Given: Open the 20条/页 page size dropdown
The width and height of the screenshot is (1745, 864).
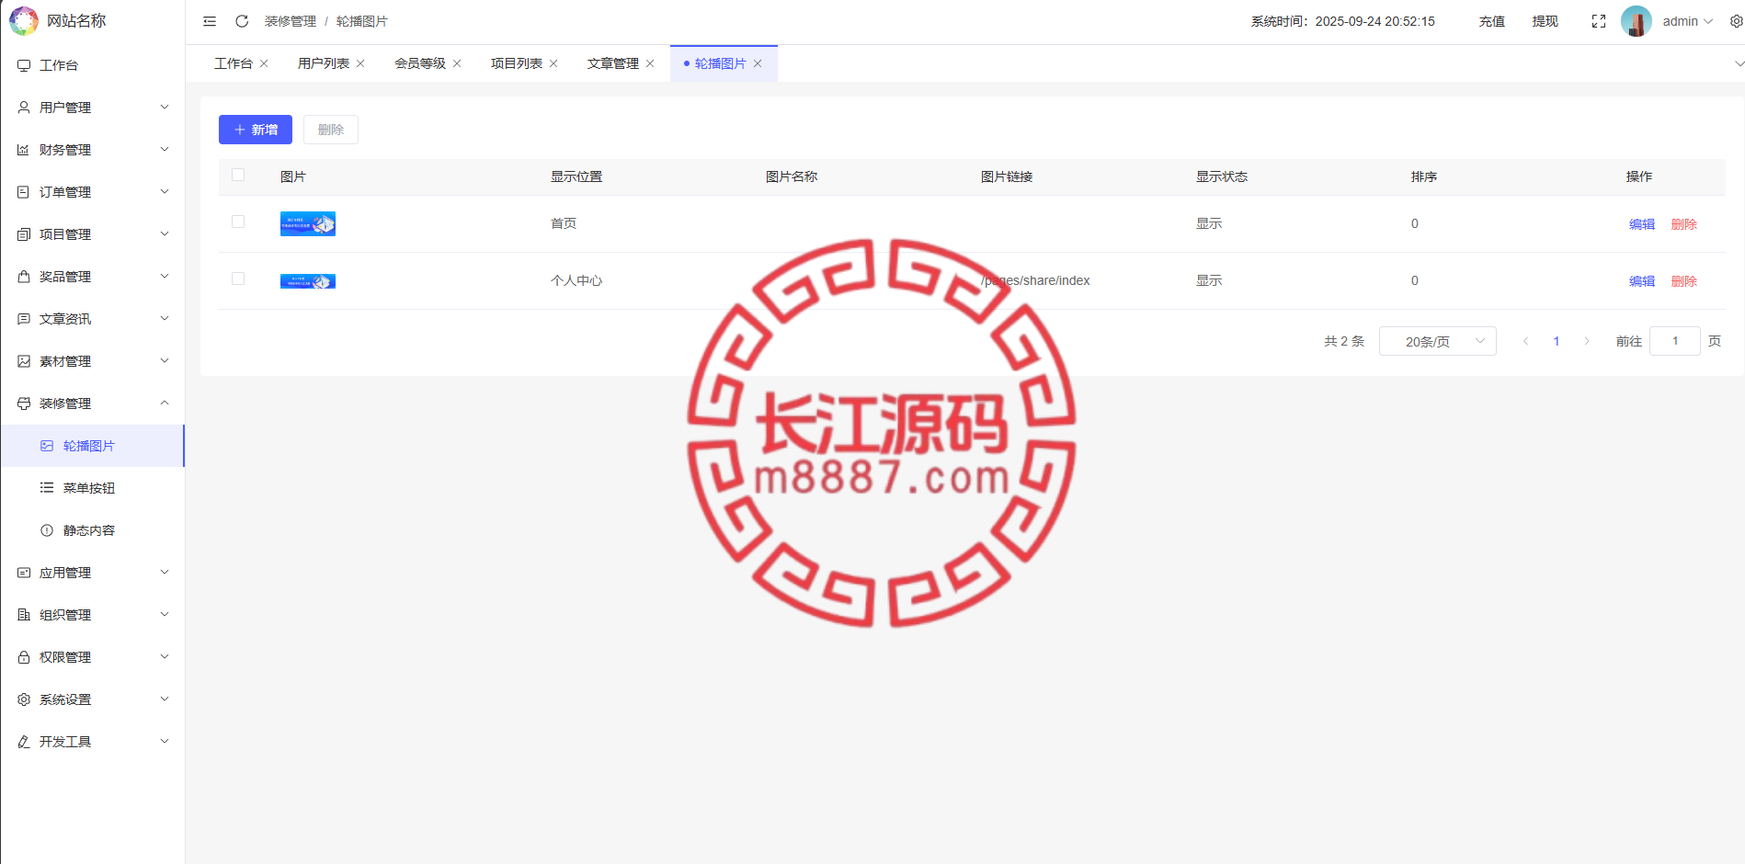Looking at the screenshot, I should click(x=1438, y=341).
